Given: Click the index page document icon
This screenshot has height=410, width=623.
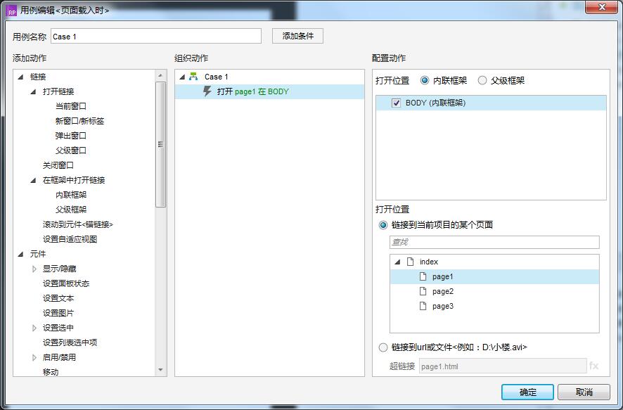Looking at the screenshot, I should pyautogui.click(x=411, y=262).
